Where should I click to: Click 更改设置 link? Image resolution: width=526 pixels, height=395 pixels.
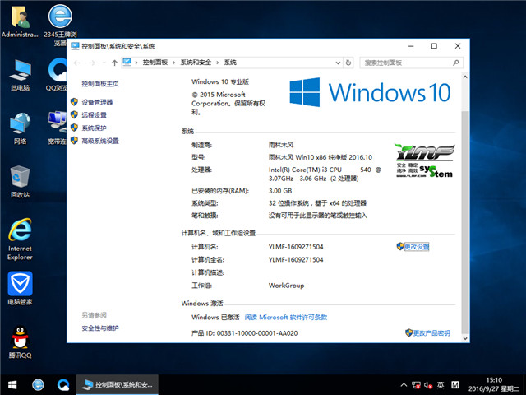click(417, 247)
